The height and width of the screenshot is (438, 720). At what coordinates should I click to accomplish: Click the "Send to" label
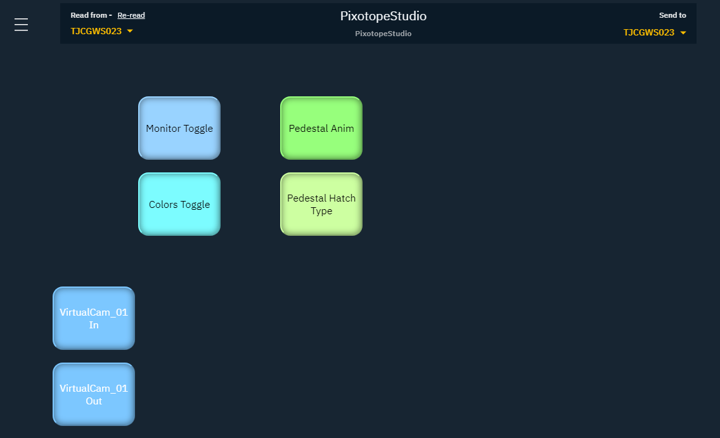pos(672,15)
